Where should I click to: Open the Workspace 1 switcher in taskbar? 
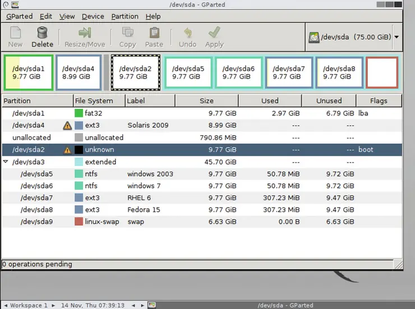tap(29, 305)
